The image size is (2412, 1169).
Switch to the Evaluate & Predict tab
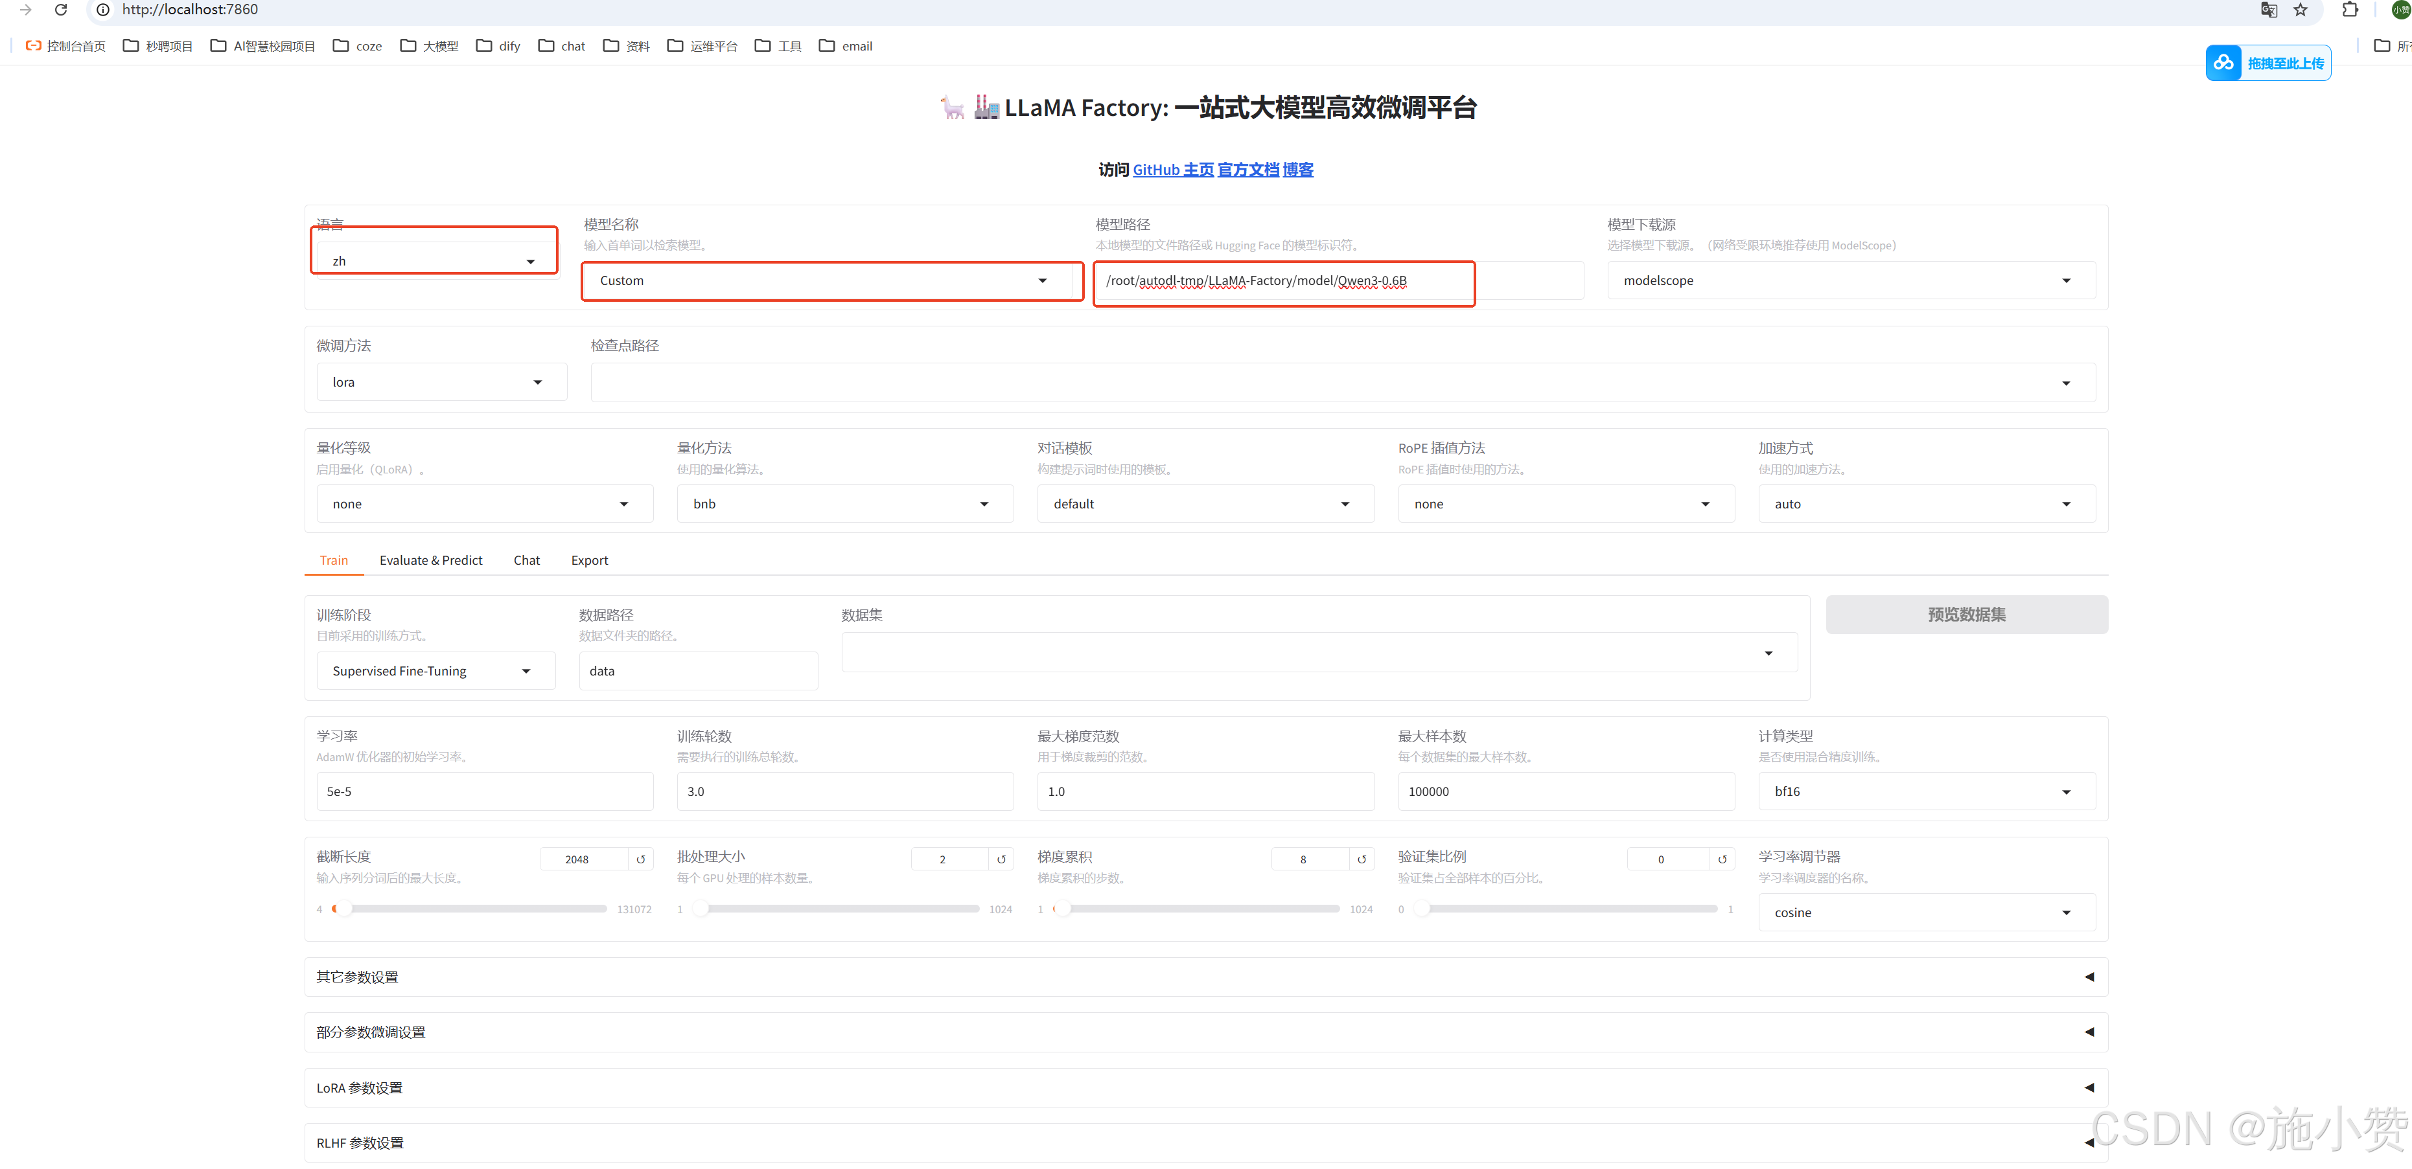431,560
